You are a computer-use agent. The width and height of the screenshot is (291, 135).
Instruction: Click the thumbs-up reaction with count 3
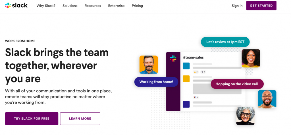pos(196,72)
